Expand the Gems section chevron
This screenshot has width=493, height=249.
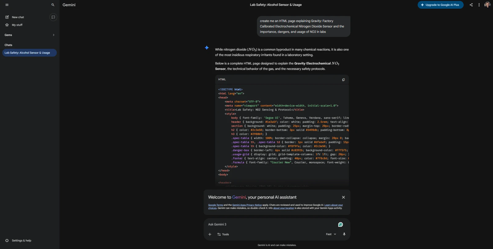(54, 35)
